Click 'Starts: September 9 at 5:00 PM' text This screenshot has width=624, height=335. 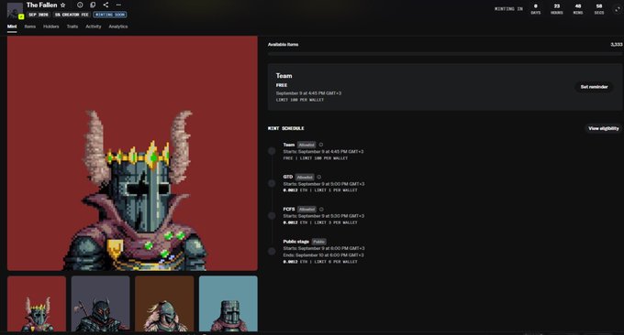[324, 184]
